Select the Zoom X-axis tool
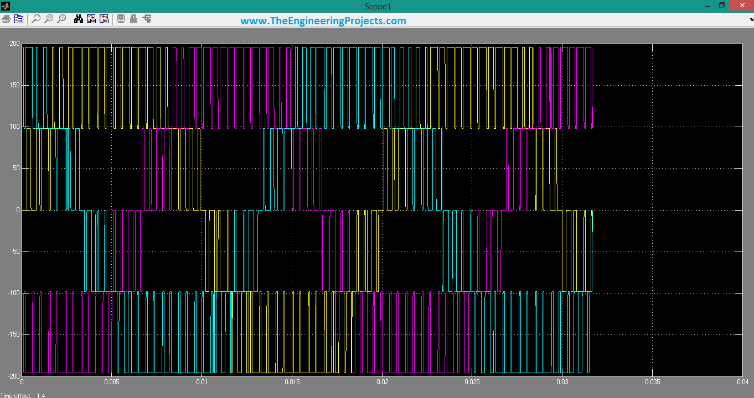 click(49, 19)
